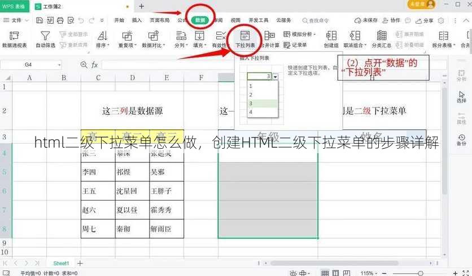Switch to the 数据 data tab

pos(200,20)
